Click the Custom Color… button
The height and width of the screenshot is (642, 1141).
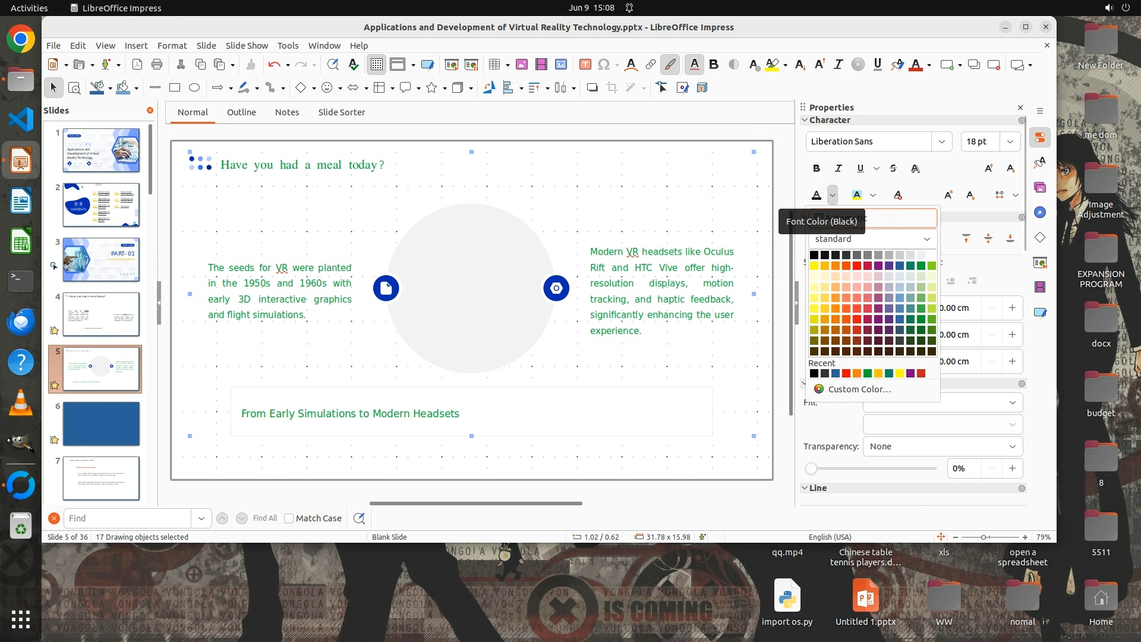coord(859,389)
